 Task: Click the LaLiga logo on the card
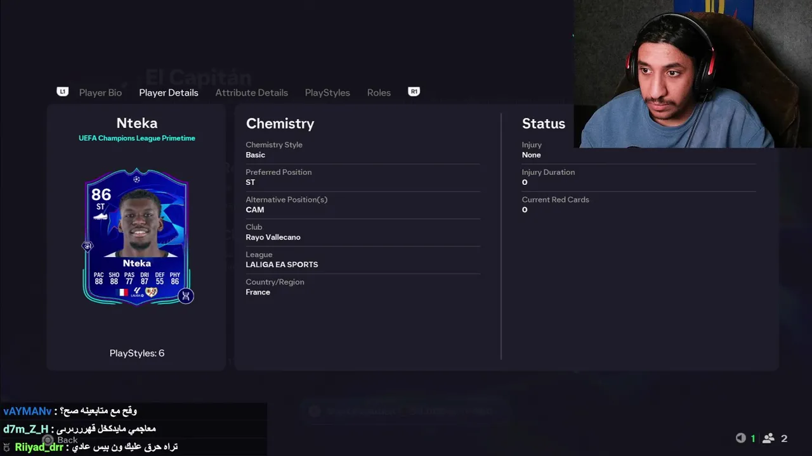pyautogui.click(x=137, y=292)
